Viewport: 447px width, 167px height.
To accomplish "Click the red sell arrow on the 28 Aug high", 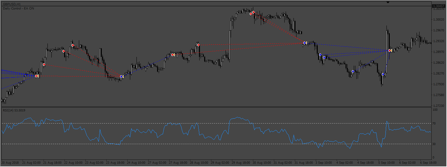I will (x=198, y=45).
